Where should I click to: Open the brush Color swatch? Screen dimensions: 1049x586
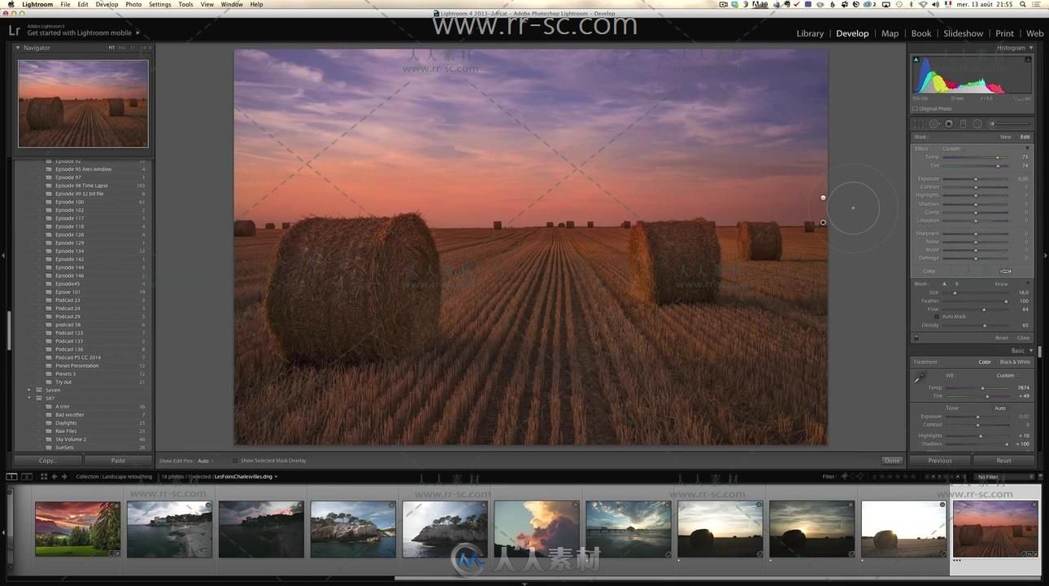(1006, 271)
